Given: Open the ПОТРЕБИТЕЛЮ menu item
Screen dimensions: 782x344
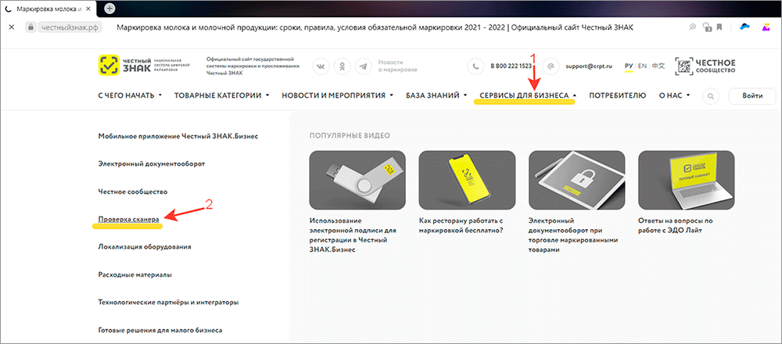Looking at the screenshot, I should tap(618, 95).
